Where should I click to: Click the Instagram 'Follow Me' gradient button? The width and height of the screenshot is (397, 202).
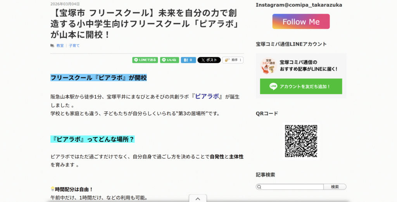(x=301, y=22)
